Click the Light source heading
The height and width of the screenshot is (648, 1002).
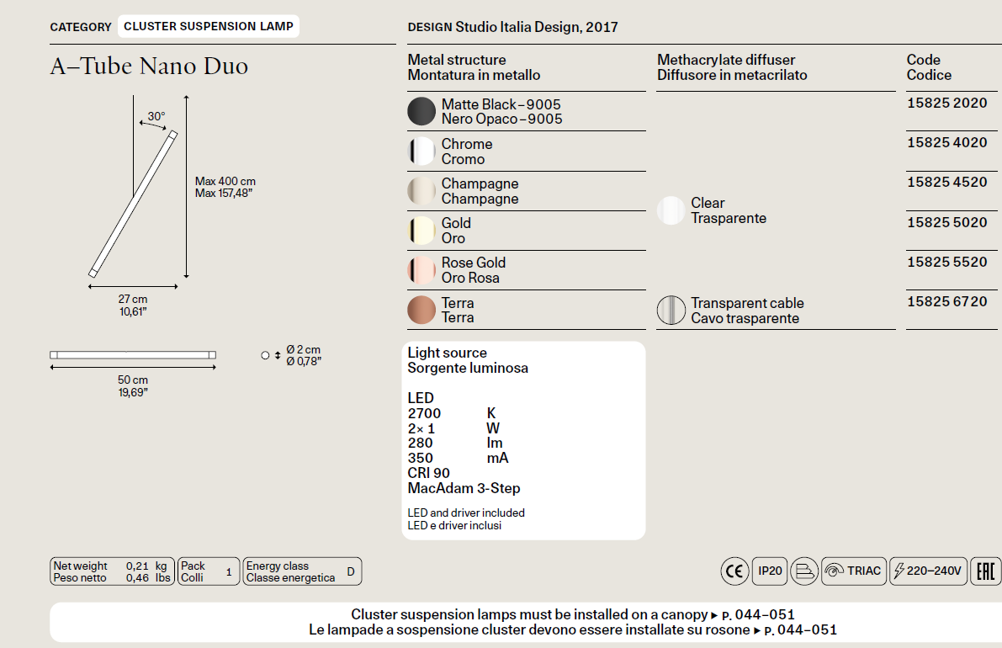click(468, 360)
